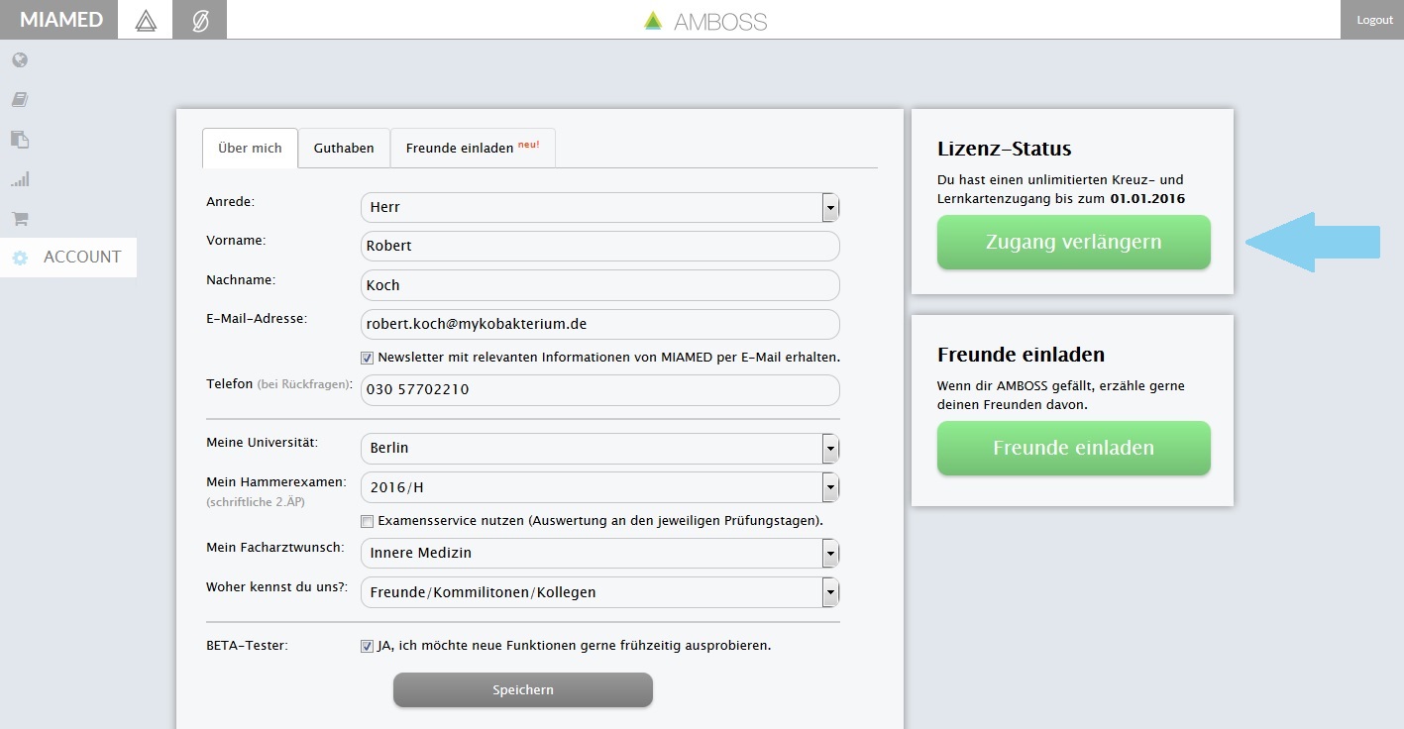
Task: Click the Vorname field containing Robert
Action: [x=600, y=246]
